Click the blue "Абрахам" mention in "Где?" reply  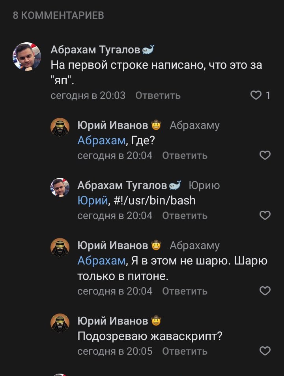click(101, 140)
